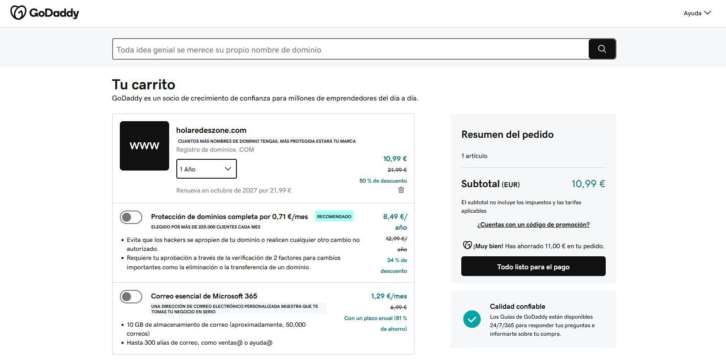Click the black WWW domain thumbnail

(x=144, y=146)
